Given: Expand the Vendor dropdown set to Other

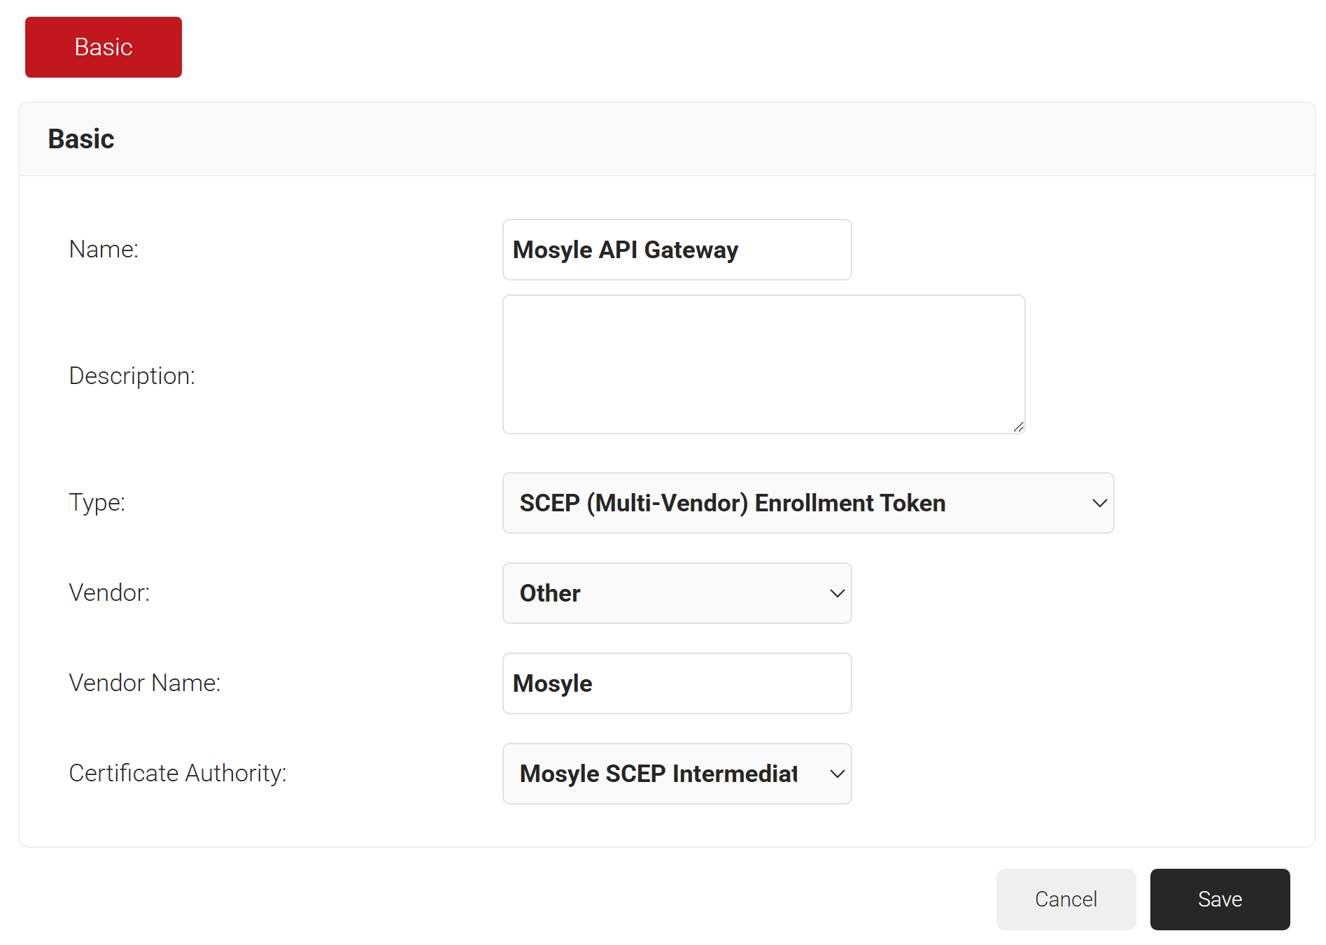Looking at the screenshot, I should 677,593.
